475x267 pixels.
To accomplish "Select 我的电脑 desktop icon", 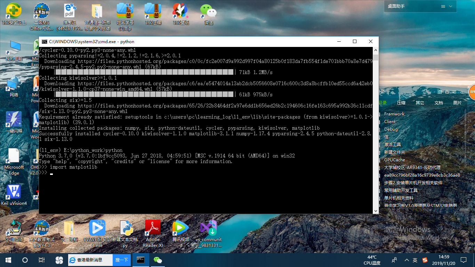I will coord(14,50).
